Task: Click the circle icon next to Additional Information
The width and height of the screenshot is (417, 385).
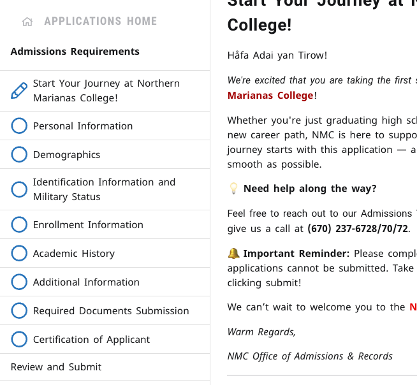Action: coord(19,282)
